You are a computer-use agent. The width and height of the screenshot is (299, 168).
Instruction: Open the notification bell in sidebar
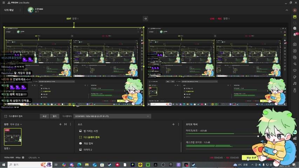295,35
